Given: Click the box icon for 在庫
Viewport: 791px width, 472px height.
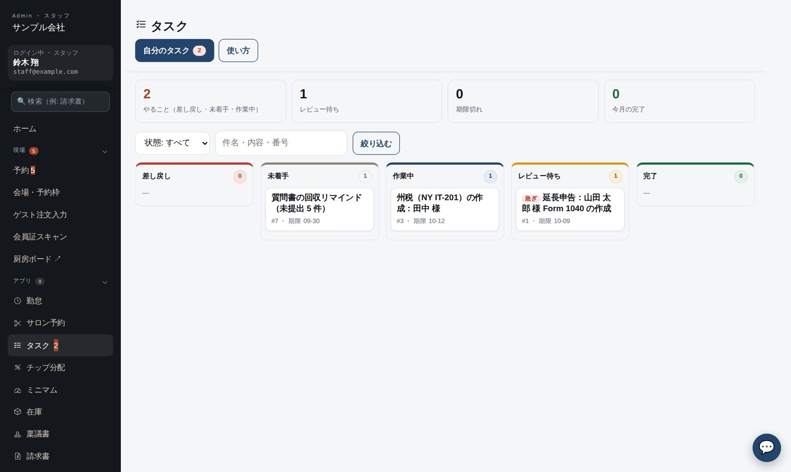Looking at the screenshot, I should [x=18, y=412].
